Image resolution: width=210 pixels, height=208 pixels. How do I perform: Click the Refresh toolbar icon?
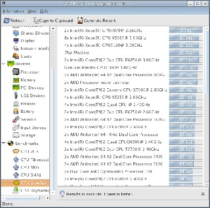6,20
